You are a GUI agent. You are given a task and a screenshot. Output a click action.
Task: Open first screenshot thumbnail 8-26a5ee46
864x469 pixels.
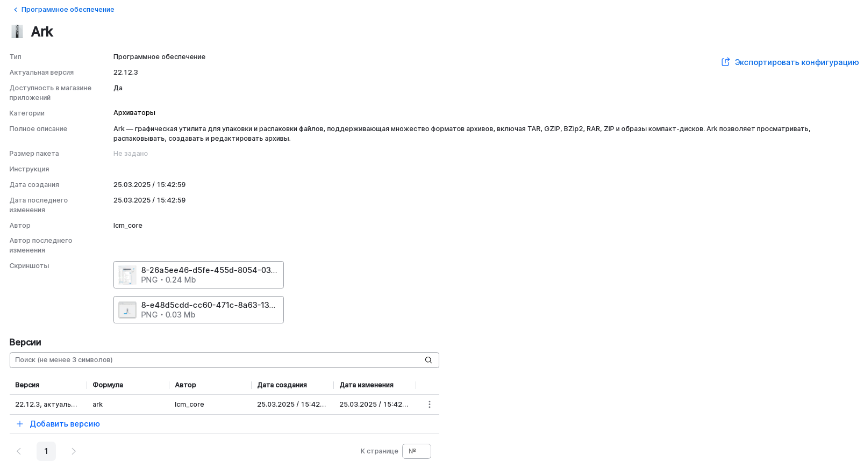[127, 275]
